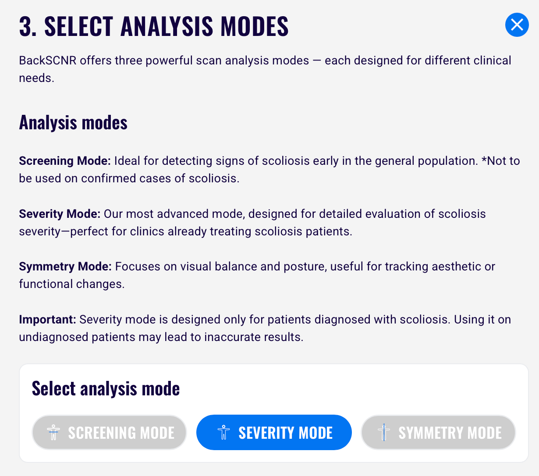This screenshot has width=539, height=476.
Task: Click the '3. SELECT ANALYSIS MODES' title
Action: click(153, 25)
